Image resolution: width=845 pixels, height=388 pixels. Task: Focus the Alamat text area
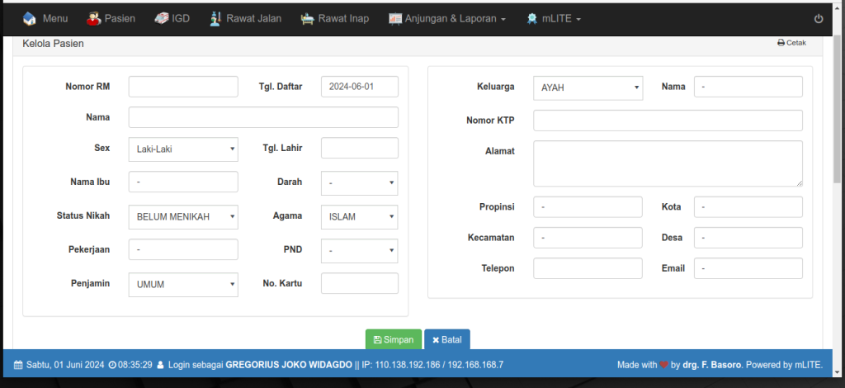click(668, 163)
